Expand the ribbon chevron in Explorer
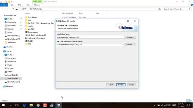The width and height of the screenshot is (193, 108). point(189,5)
